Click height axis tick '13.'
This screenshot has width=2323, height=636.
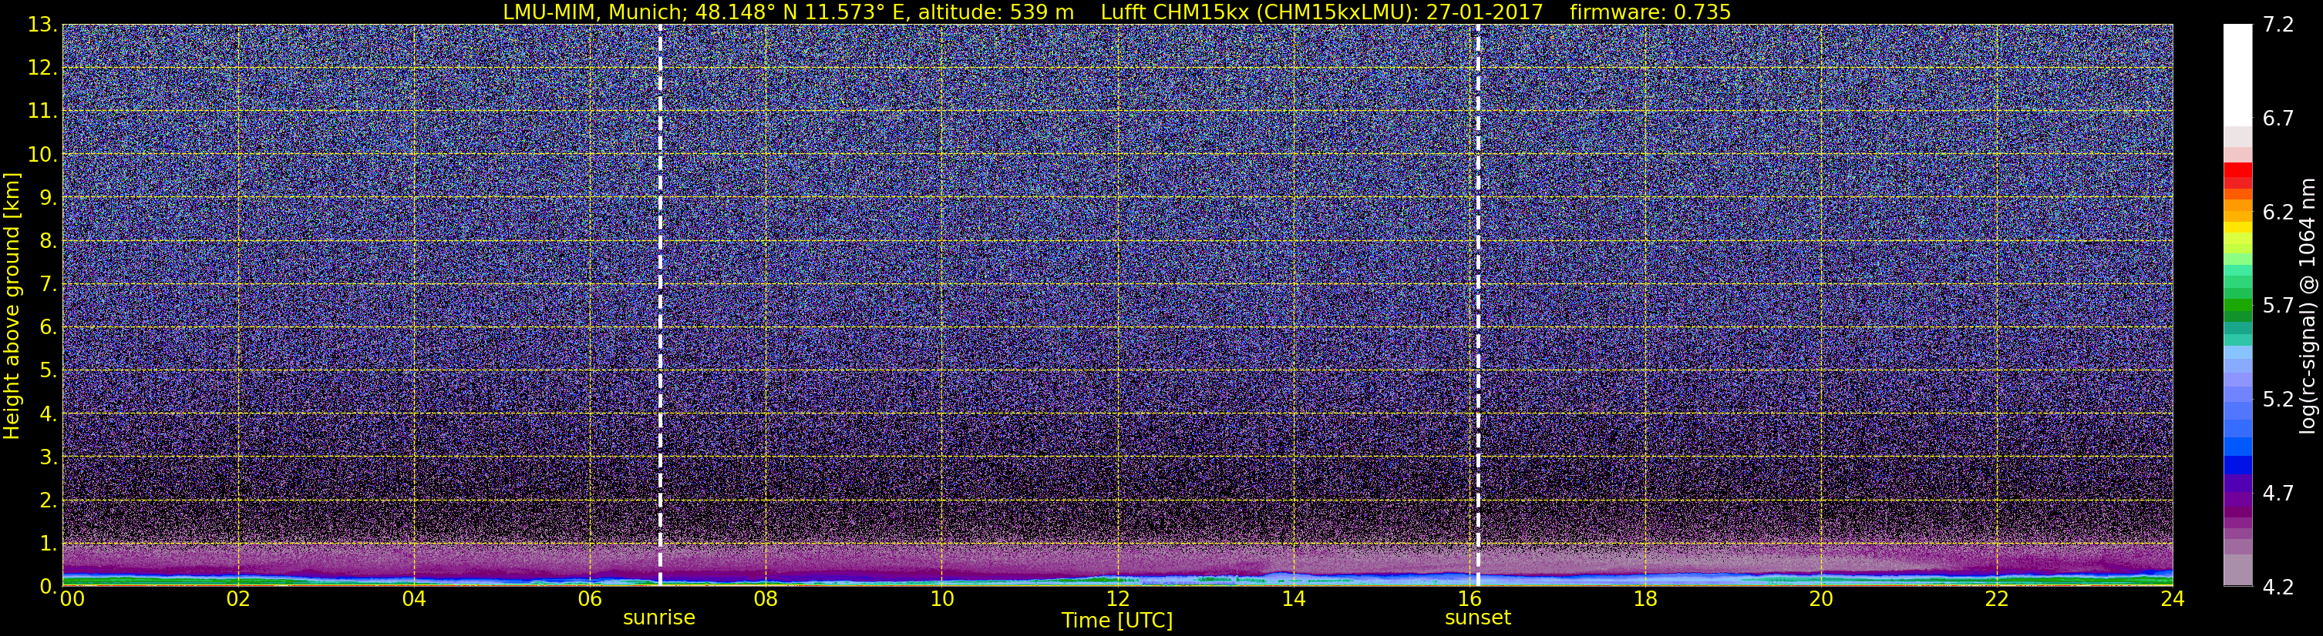tap(42, 25)
